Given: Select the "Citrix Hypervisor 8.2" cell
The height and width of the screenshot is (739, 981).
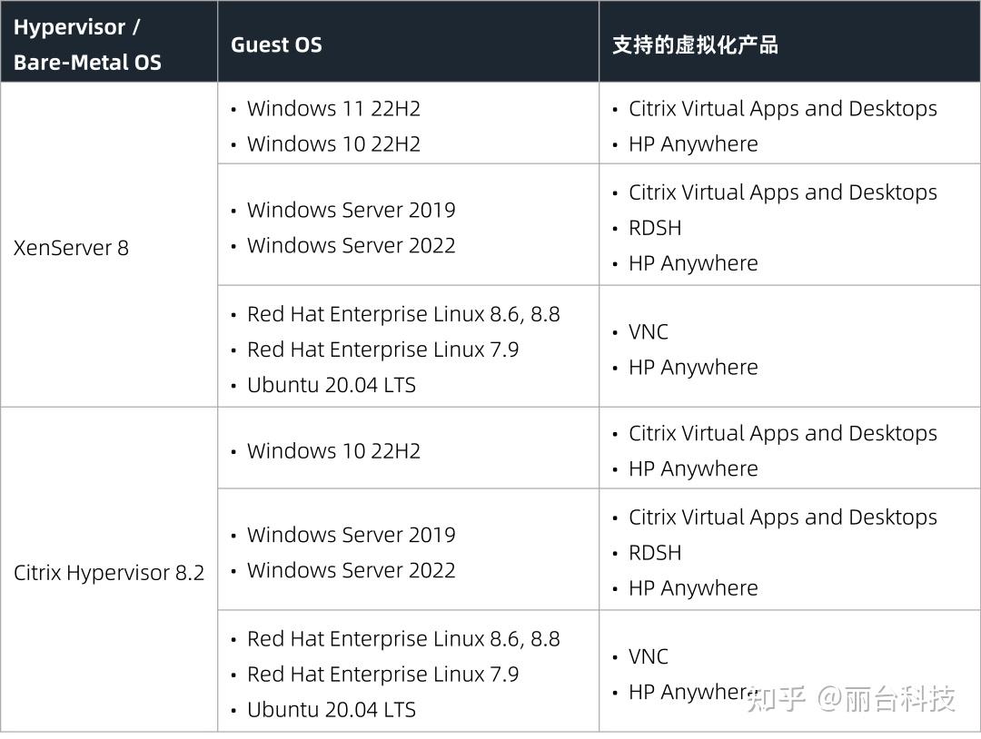Looking at the screenshot, I should click(x=109, y=573).
